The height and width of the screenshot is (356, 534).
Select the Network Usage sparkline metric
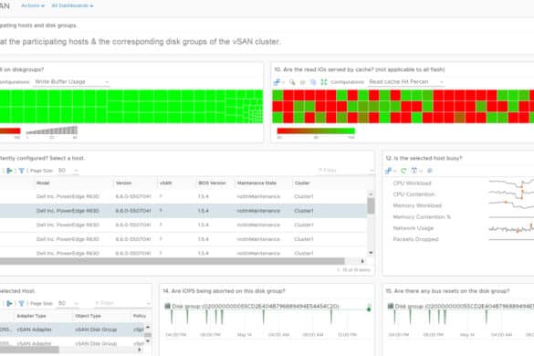(x=414, y=228)
